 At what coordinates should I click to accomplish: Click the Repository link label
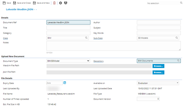tap(98, 61)
